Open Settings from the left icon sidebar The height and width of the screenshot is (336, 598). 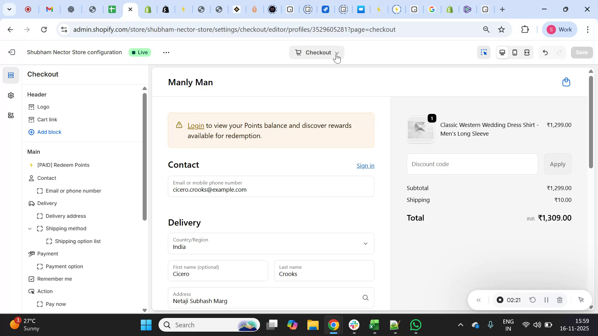tap(11, 96)
